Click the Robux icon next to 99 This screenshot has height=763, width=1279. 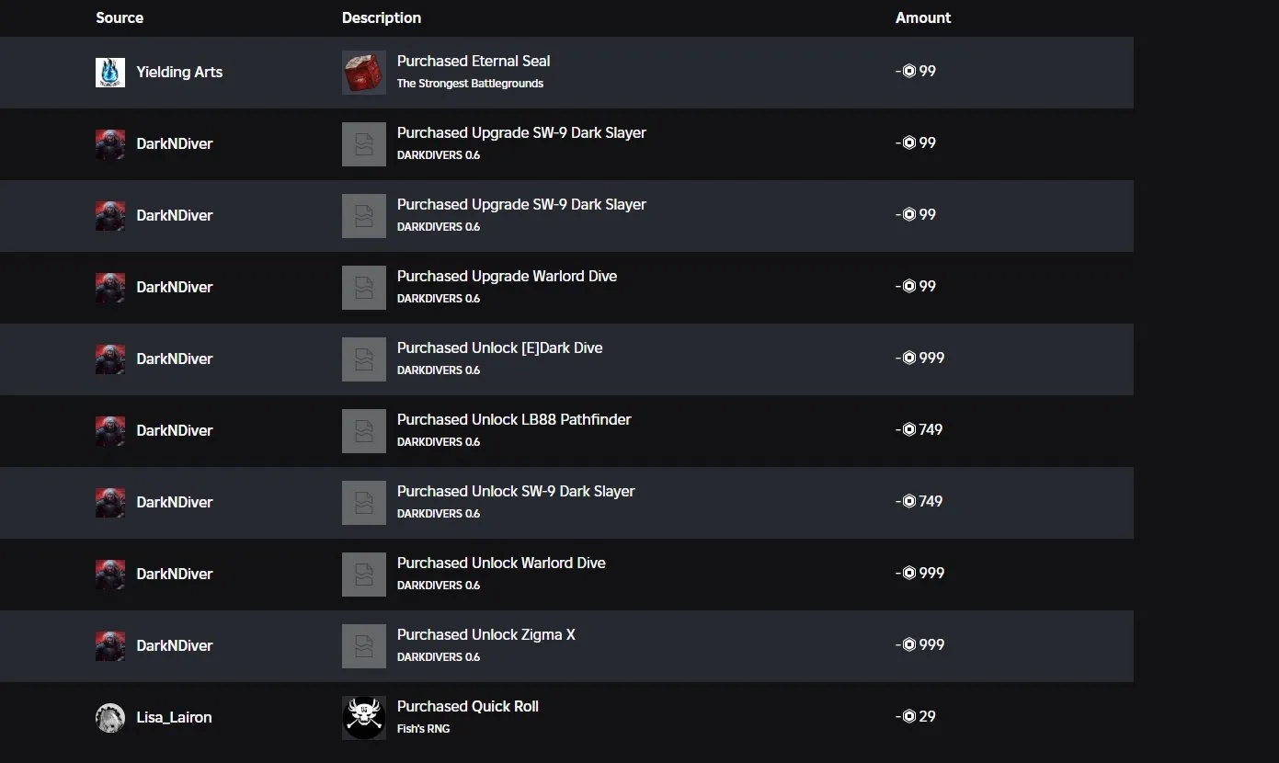[909, 71]
